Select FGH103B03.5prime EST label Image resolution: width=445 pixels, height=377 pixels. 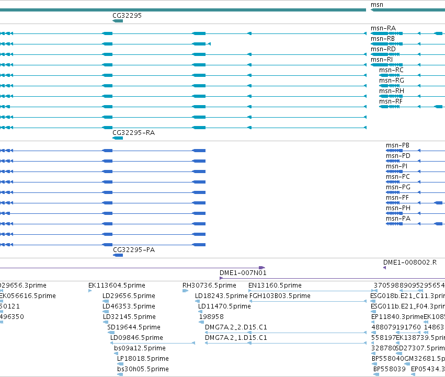280,296
